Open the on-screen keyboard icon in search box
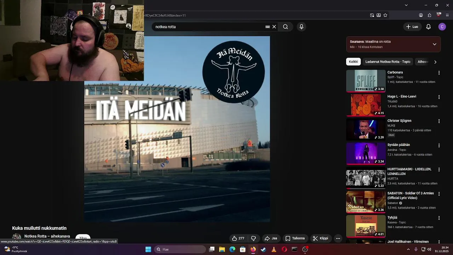Screen dimensions: 453x255 [268, 27]
